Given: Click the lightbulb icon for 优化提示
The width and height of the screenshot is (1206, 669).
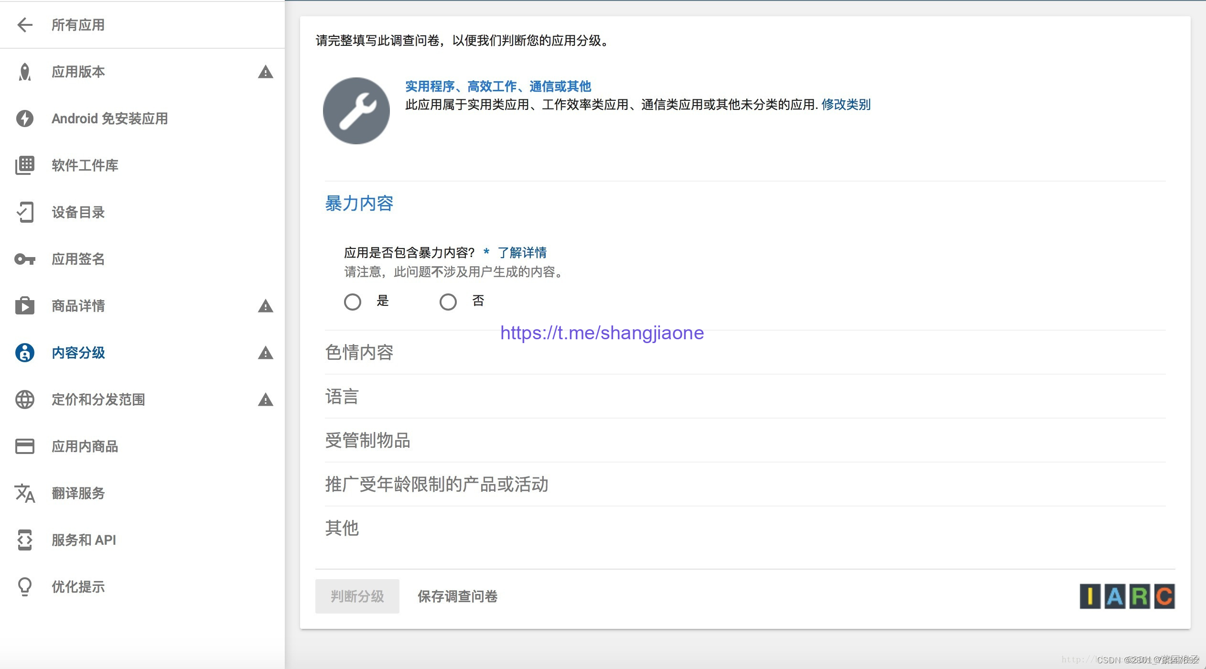Looking at the screenshot, I should click(25, 587).
